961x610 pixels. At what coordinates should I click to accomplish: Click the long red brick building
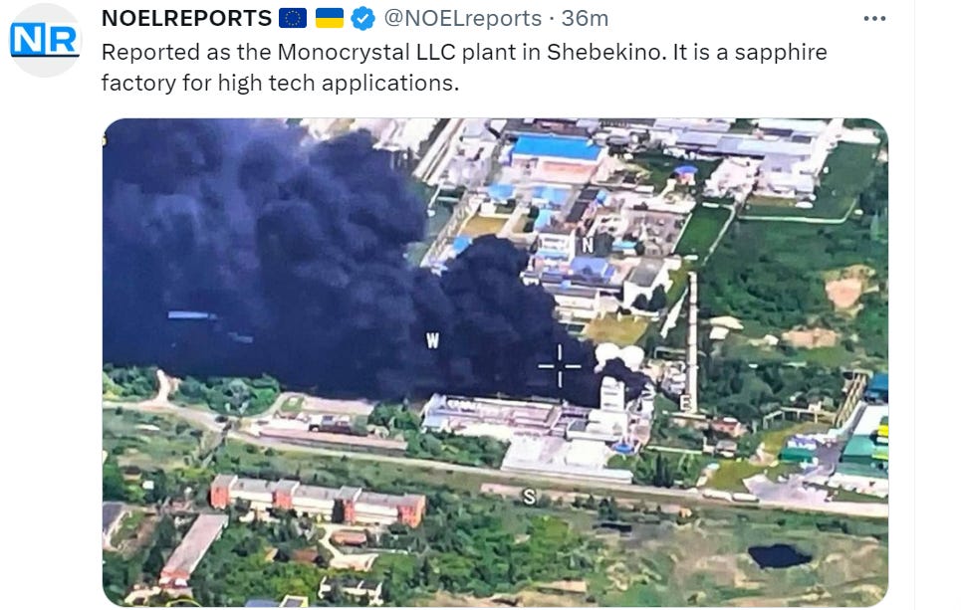tap(318, 501)
